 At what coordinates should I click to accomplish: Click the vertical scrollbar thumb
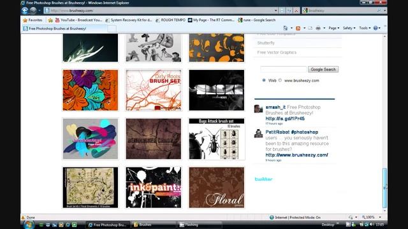[x=384, y=188]
